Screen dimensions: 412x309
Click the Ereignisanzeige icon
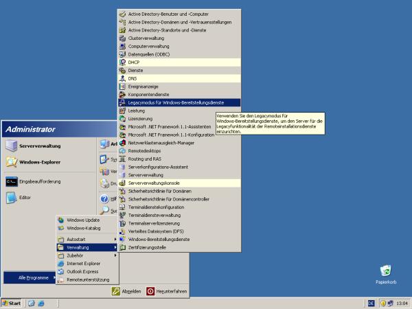point(122,87)
